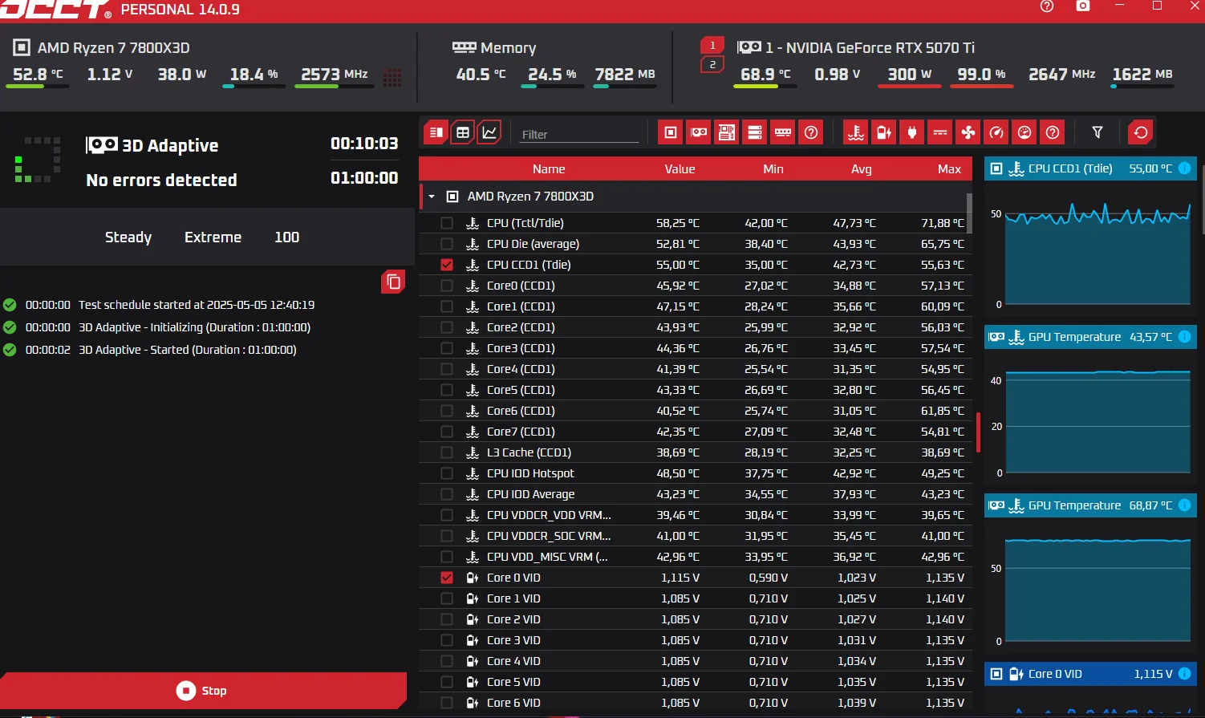Click the sensor table vertical scrollbar

(x=969, y=213)
